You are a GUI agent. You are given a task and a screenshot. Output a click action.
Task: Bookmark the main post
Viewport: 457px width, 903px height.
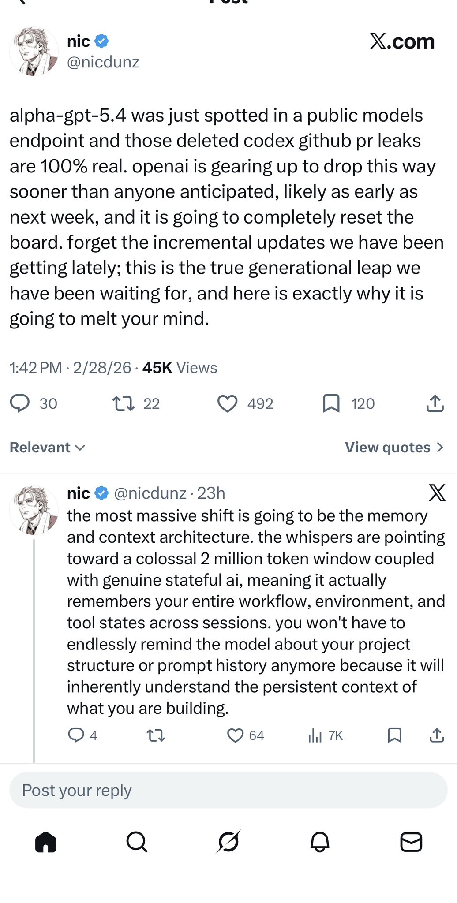click(x=331, y=403)
